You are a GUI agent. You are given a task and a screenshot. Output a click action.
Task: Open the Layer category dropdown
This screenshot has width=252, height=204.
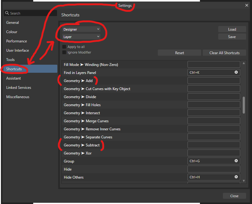[x=81, y=37]
